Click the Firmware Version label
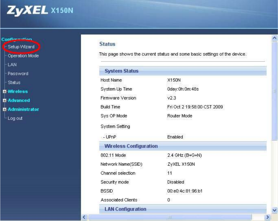Viewport: 278px width, 221px height. (x=118, y=98)
